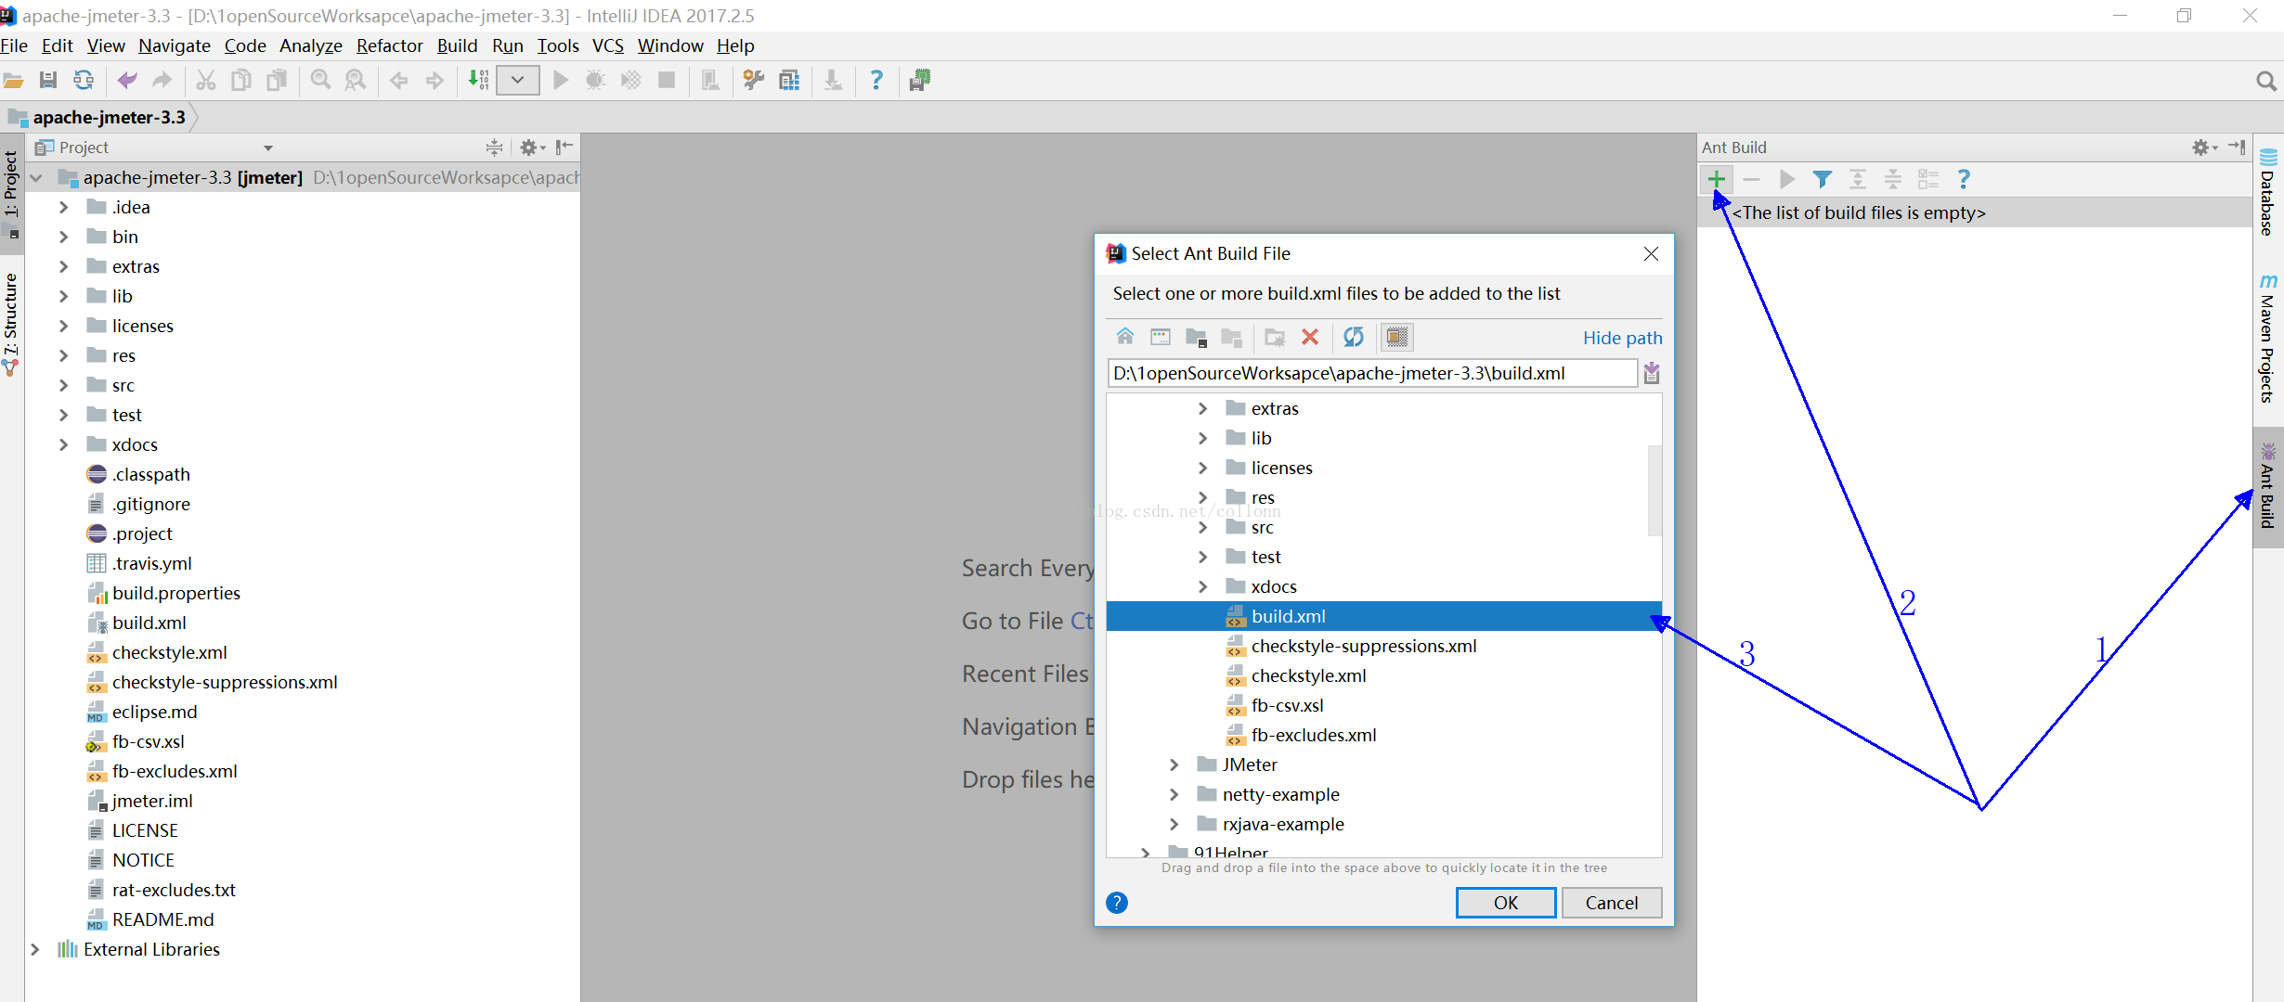Click the Help toolbar question mark
This screenshot has height=1002, width=2284.
click(876, 81)
